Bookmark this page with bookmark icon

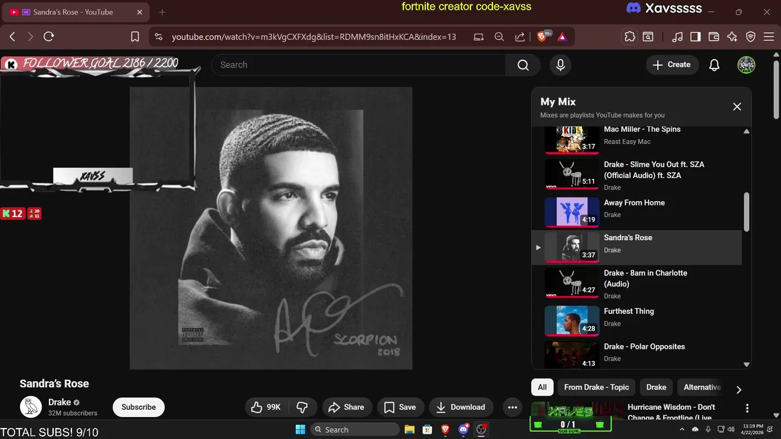pyautogui.click(x=135, y=37)
